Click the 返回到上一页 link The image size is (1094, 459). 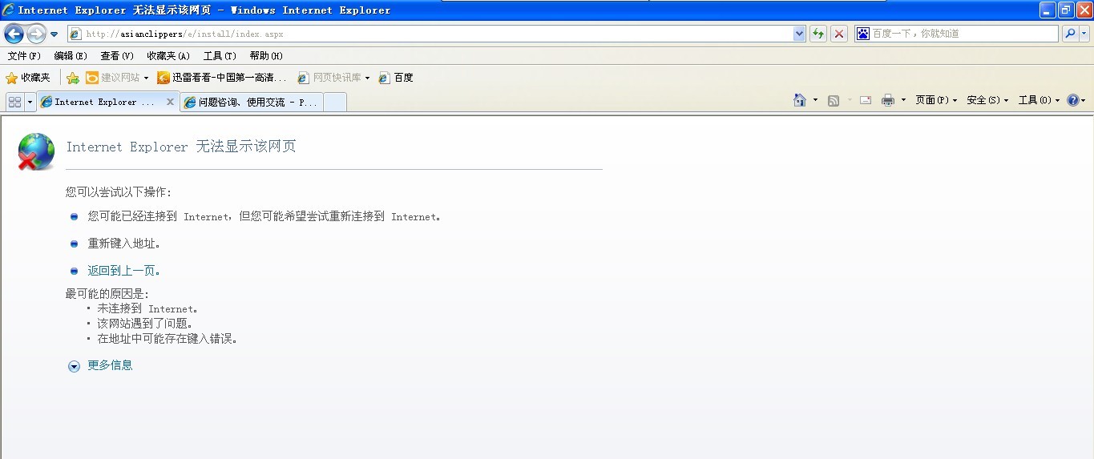pos(124,271)
